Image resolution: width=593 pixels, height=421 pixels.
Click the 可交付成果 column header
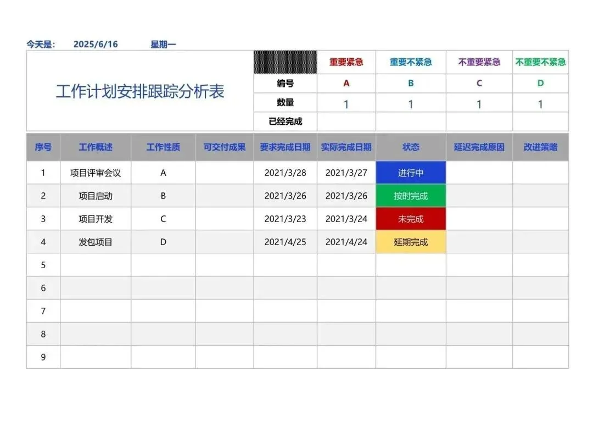[224, 147]
